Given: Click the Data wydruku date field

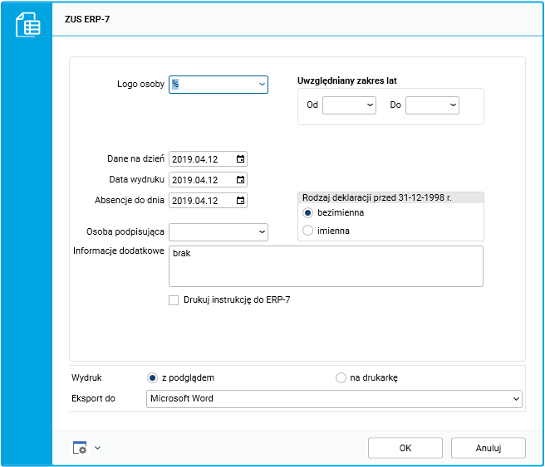Looking at the screenshot, I should (208, 180).
